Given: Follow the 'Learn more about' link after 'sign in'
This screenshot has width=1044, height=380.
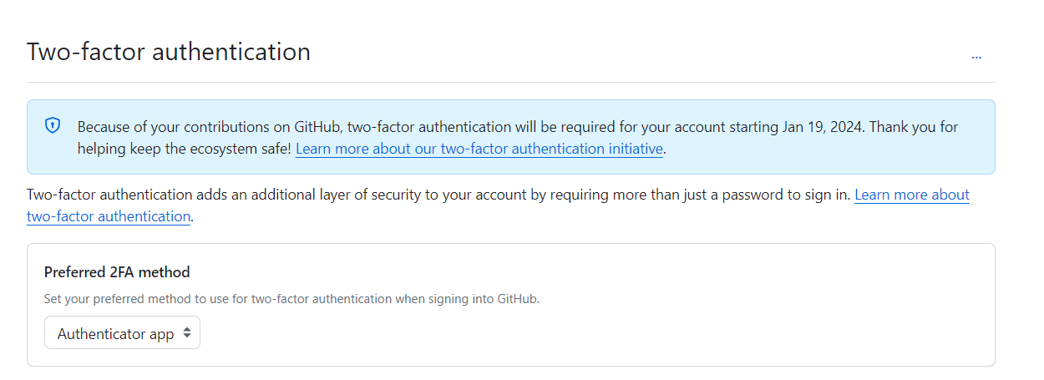Looking at the screenshot, I should [911, 195].
